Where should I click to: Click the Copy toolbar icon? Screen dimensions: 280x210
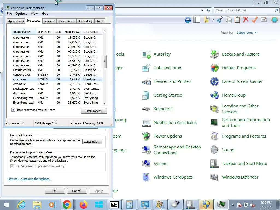[229, 20]
